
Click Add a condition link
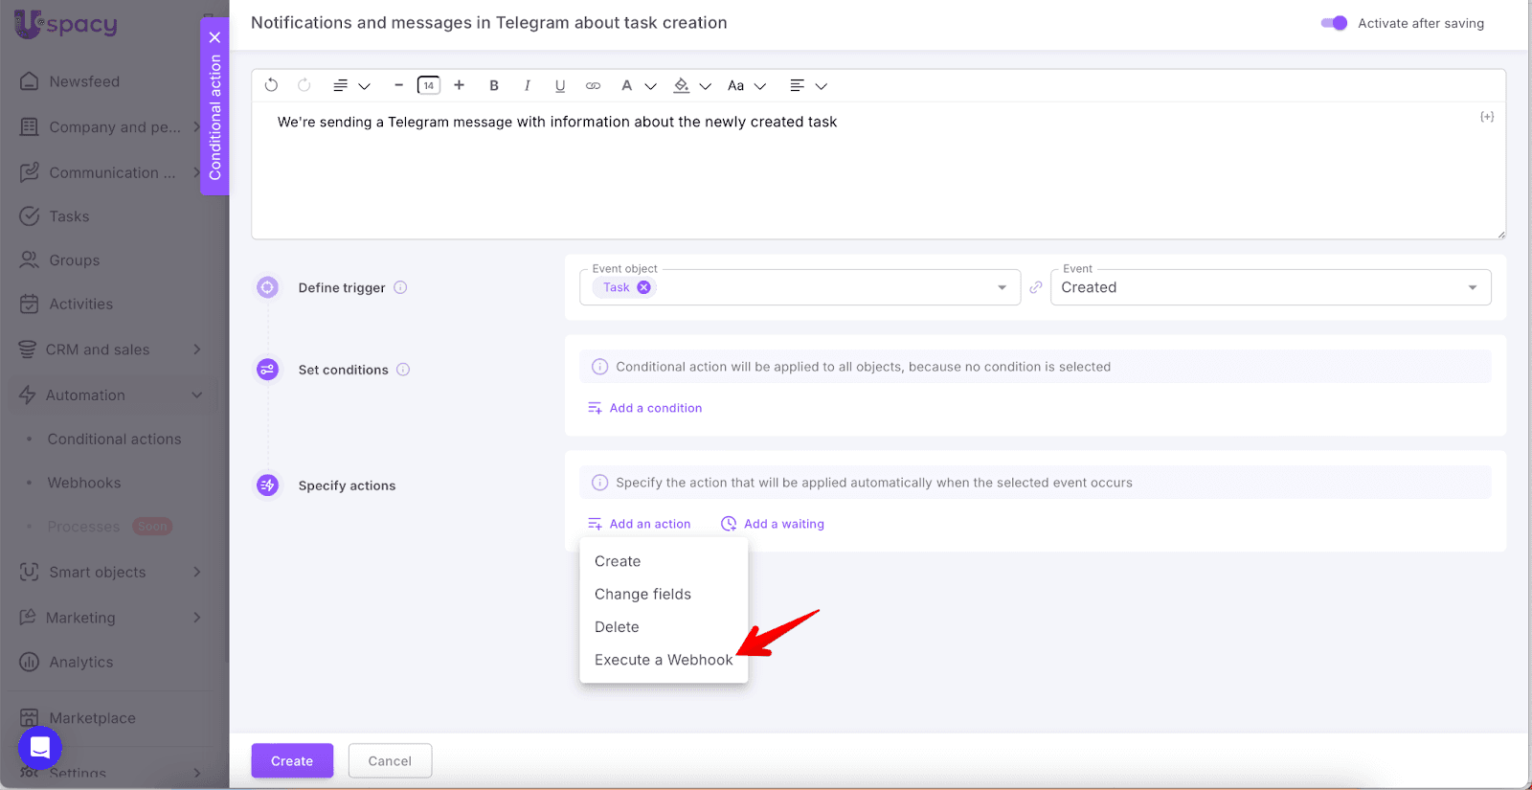[x=655, y=408]
